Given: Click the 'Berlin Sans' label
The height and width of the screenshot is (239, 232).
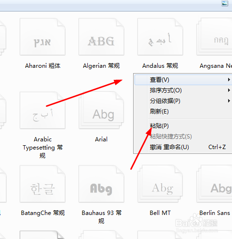Looking at the screenshot, I should pyautogui.click(x=215, y=213).
